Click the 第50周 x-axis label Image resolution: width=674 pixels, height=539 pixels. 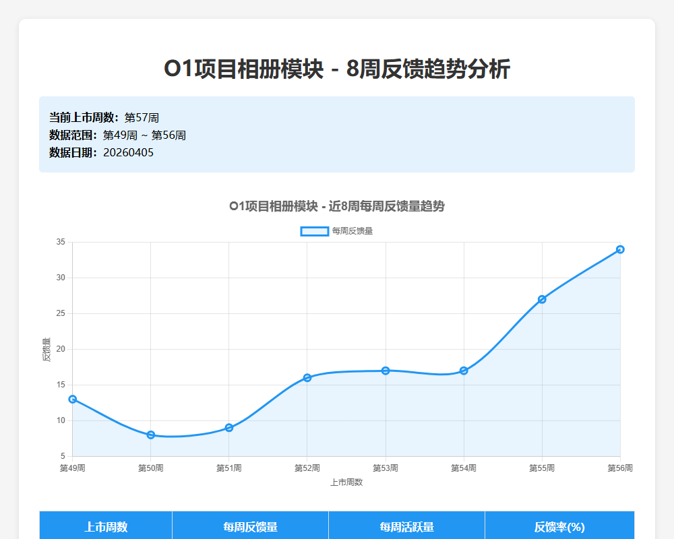(x=151, y=468)
